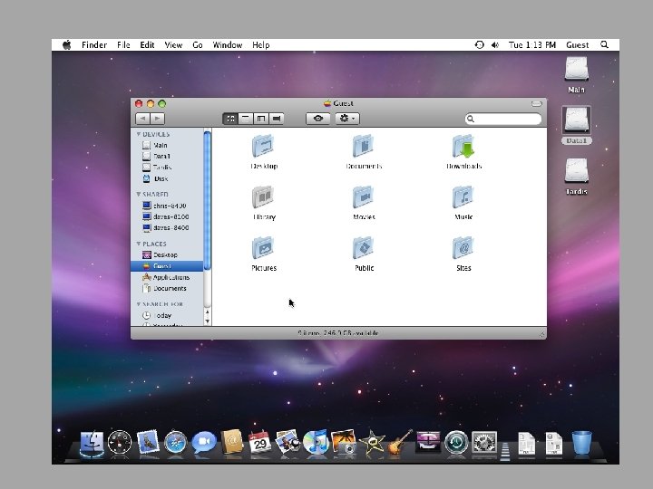Click the Spotlight magnifier in menu bar
This screenshot has height=489, width=653.
click(605, 44)
